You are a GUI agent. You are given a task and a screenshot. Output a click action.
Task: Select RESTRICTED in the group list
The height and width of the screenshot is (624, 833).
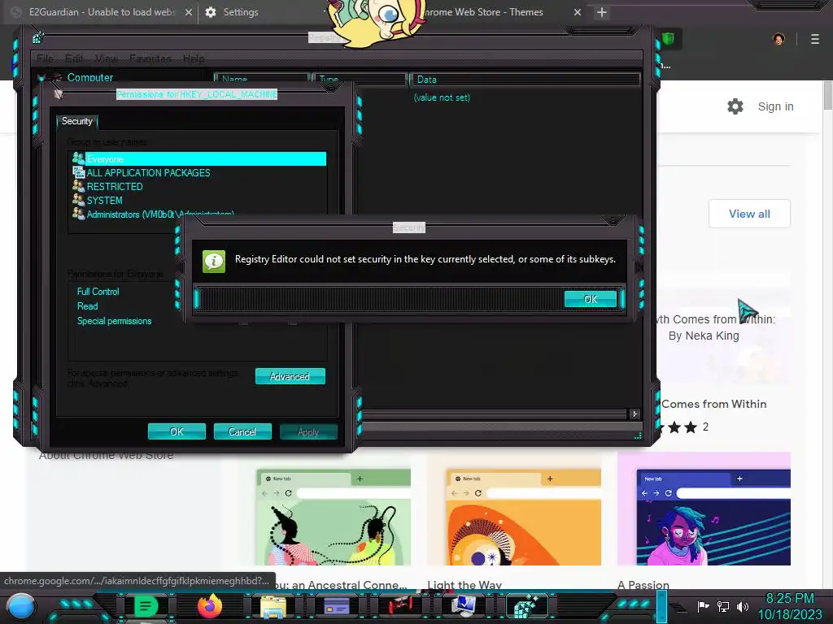[x=115, y=187]
